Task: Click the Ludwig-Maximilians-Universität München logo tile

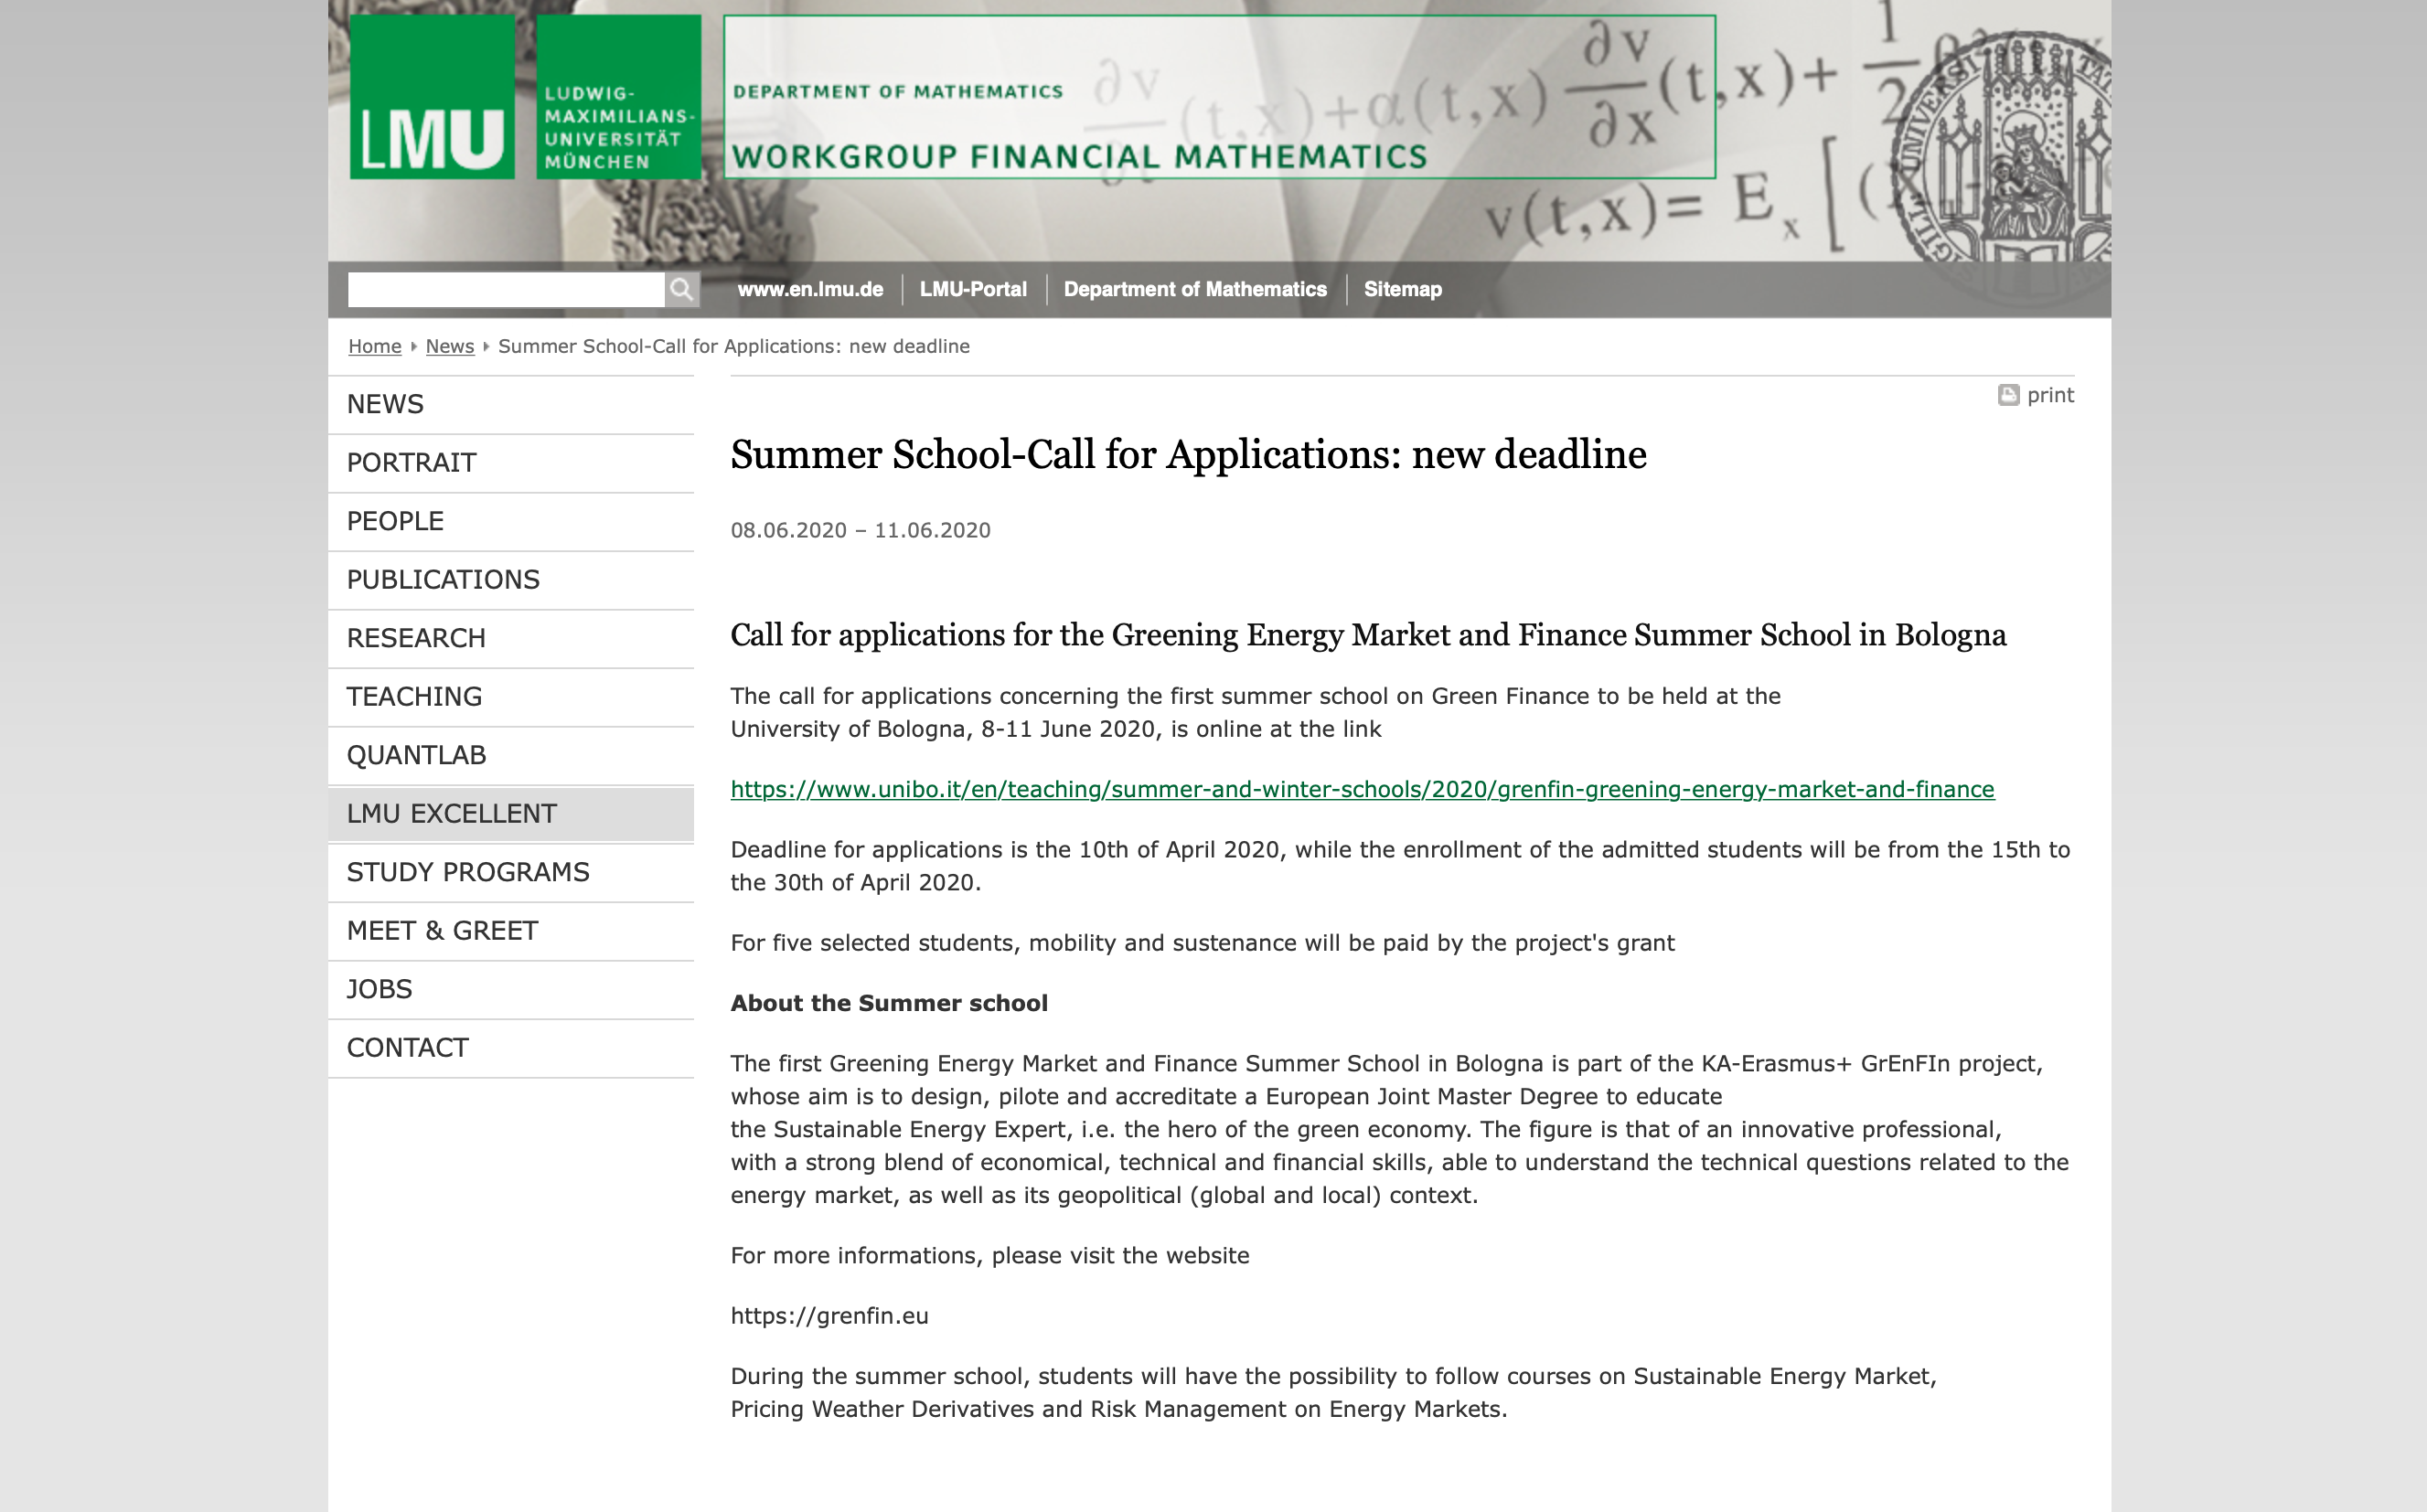Action: pyautogui.click(x=618, y=97)
